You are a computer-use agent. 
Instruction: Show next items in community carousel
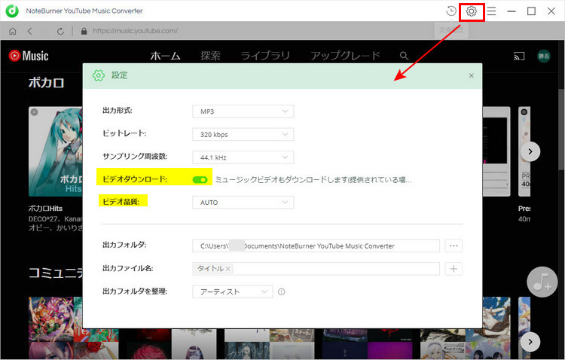[530, 342]
